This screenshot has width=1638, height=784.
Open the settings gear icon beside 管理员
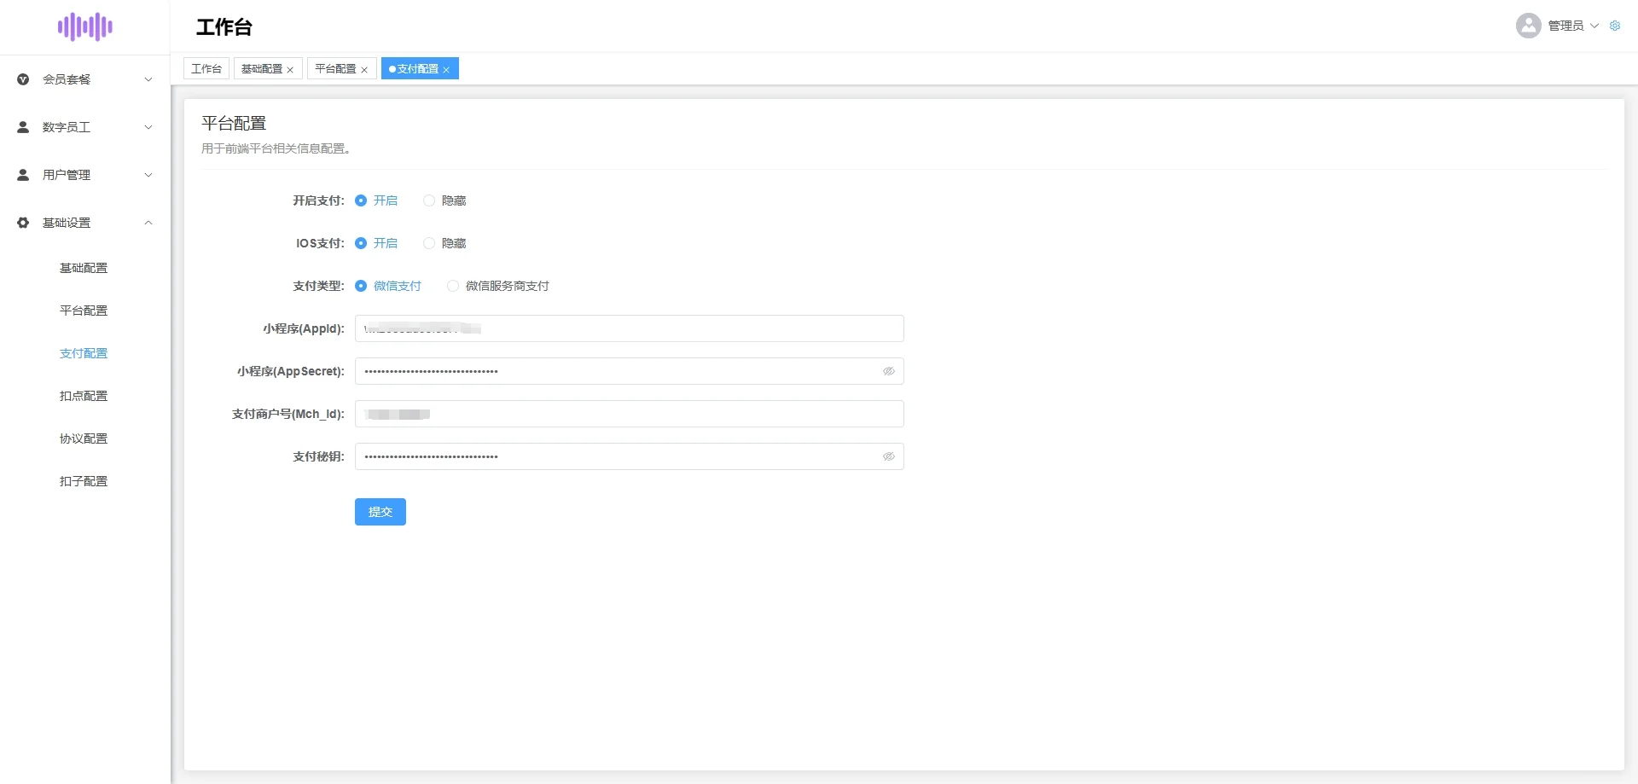1615,26
